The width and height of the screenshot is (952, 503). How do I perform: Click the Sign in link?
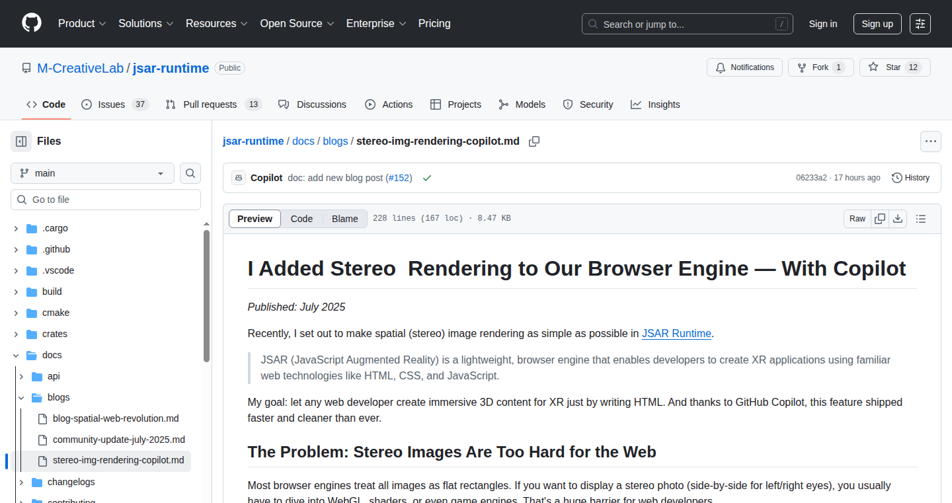823,24
